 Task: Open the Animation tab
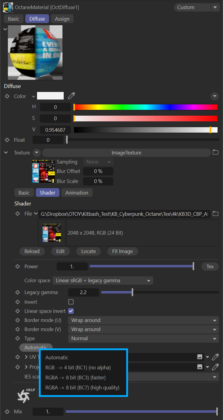pyautogui.click(x=77, y=193)
